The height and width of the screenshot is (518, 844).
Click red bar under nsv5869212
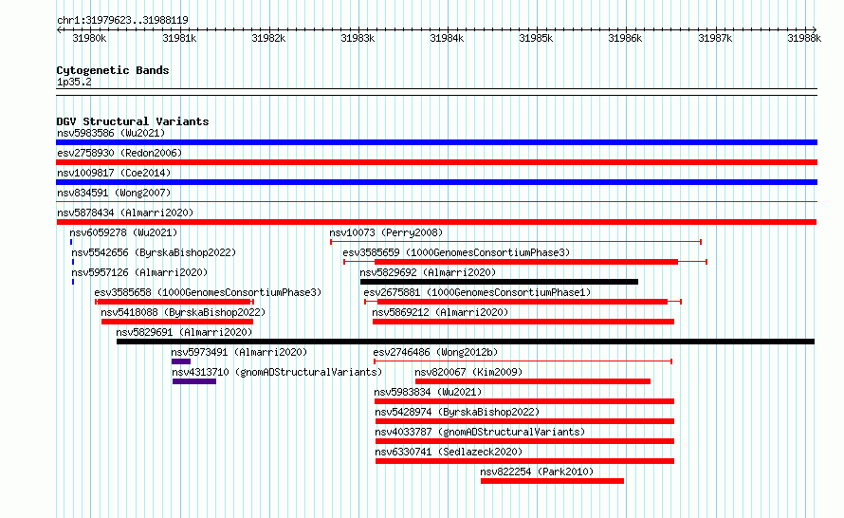click(523, 322)
